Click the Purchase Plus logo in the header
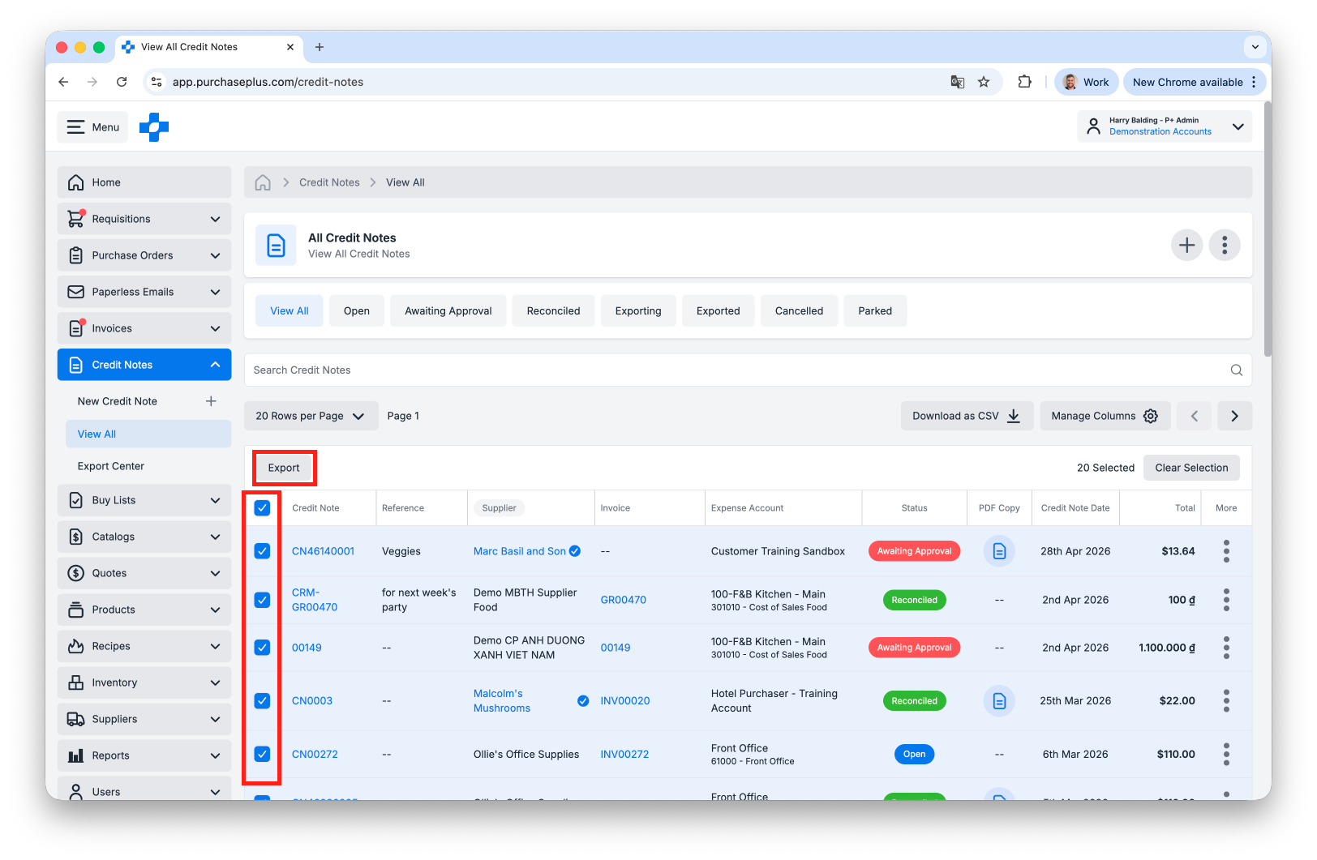Screen dimensions: 1317x860 [154, 126]
